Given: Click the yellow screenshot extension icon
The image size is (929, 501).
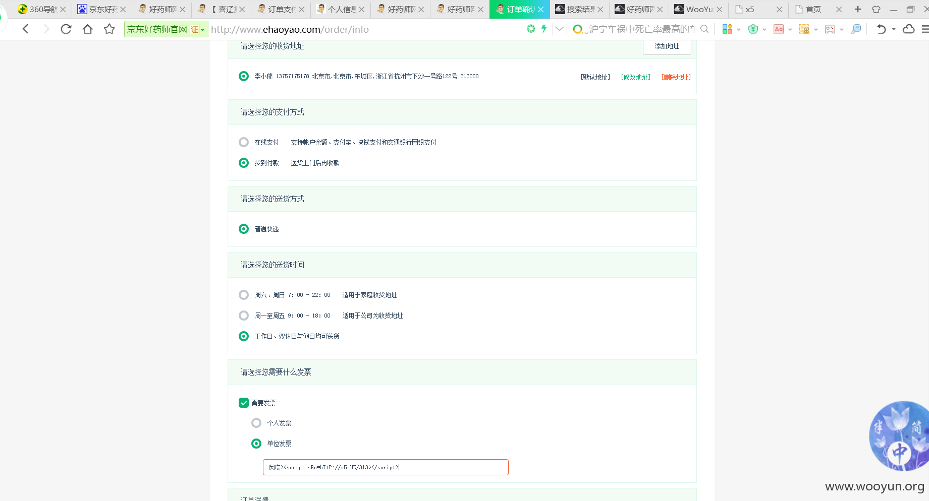Looking at the screenshot, I should coord(804,29).
